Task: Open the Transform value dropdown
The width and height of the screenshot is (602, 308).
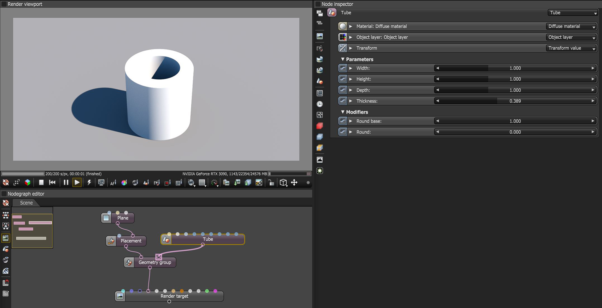Action: tap(572, 48)
